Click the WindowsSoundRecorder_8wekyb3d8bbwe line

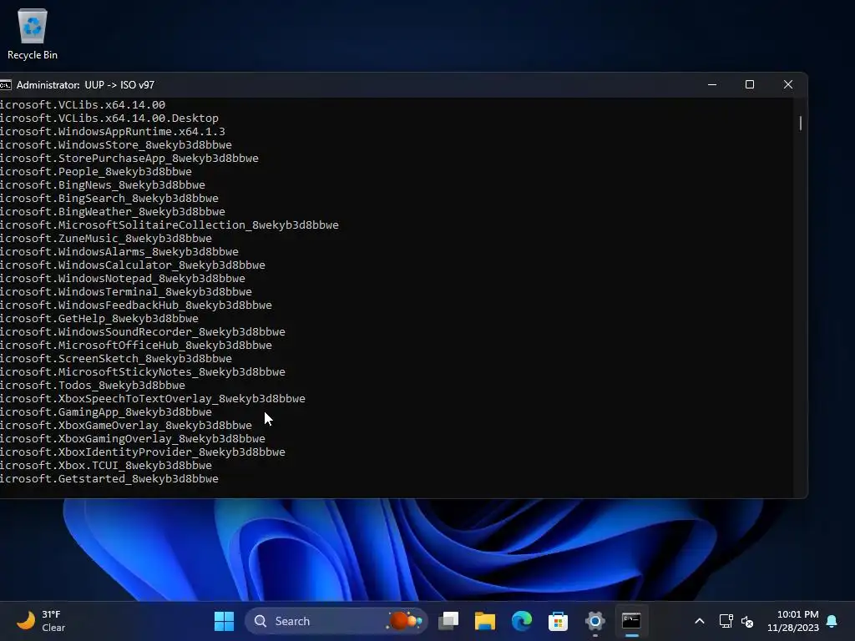click(x=142, y=332)
